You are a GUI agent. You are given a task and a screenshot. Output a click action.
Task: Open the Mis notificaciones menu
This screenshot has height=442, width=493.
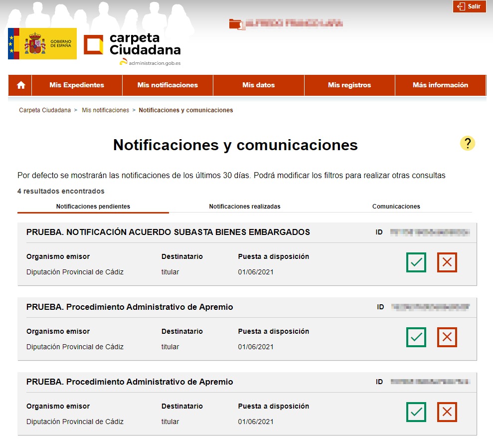click(167, 85)
